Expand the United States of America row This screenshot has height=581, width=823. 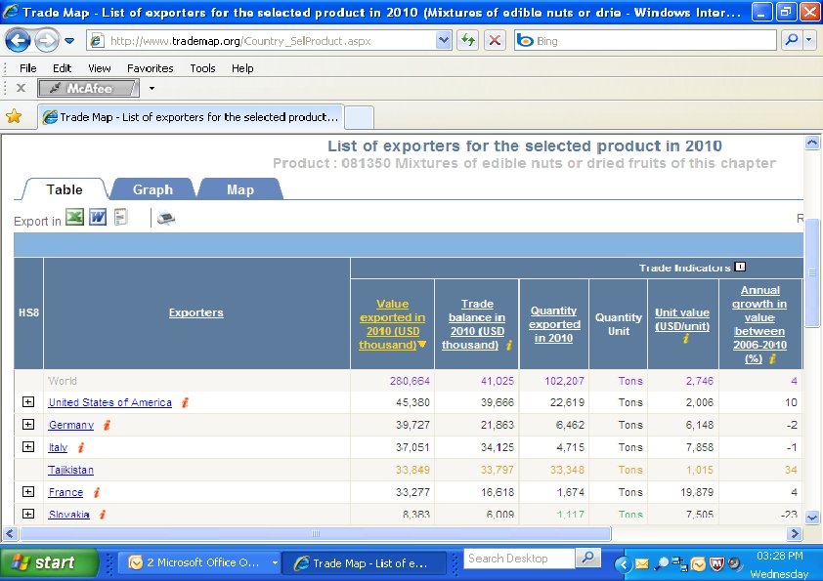(x=28, y=402)
